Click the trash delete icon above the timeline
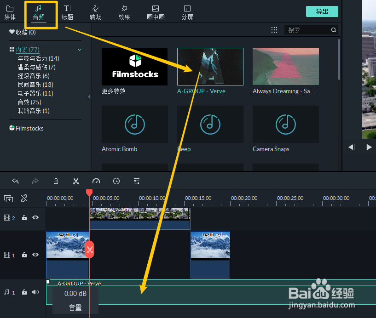The width and height of the screenshot is (376, 318). [x=56, y=181]
